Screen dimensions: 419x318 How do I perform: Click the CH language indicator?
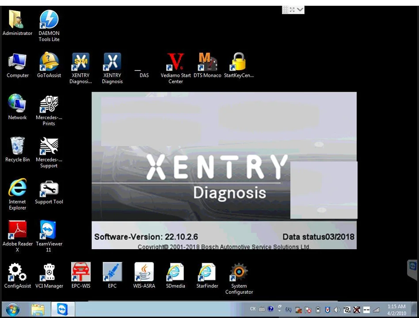(253, 309)
